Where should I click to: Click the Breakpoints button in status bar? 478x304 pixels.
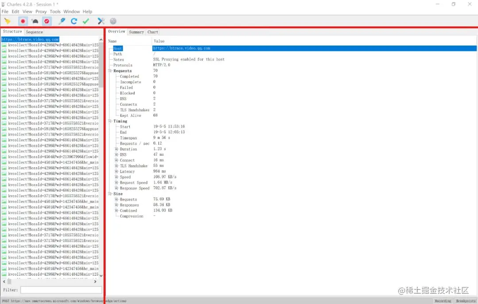coord(466,300)
